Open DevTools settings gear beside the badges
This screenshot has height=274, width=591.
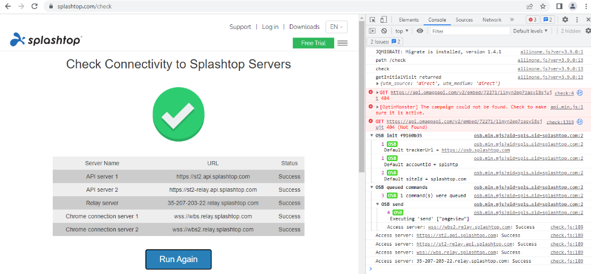[565, 20]
